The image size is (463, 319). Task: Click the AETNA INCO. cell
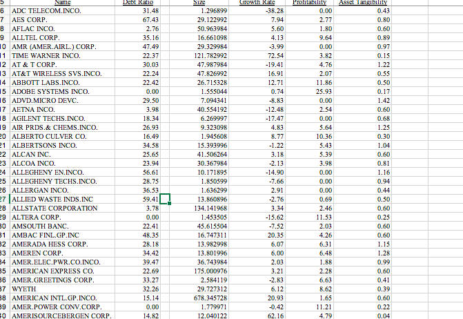point(63,109)
